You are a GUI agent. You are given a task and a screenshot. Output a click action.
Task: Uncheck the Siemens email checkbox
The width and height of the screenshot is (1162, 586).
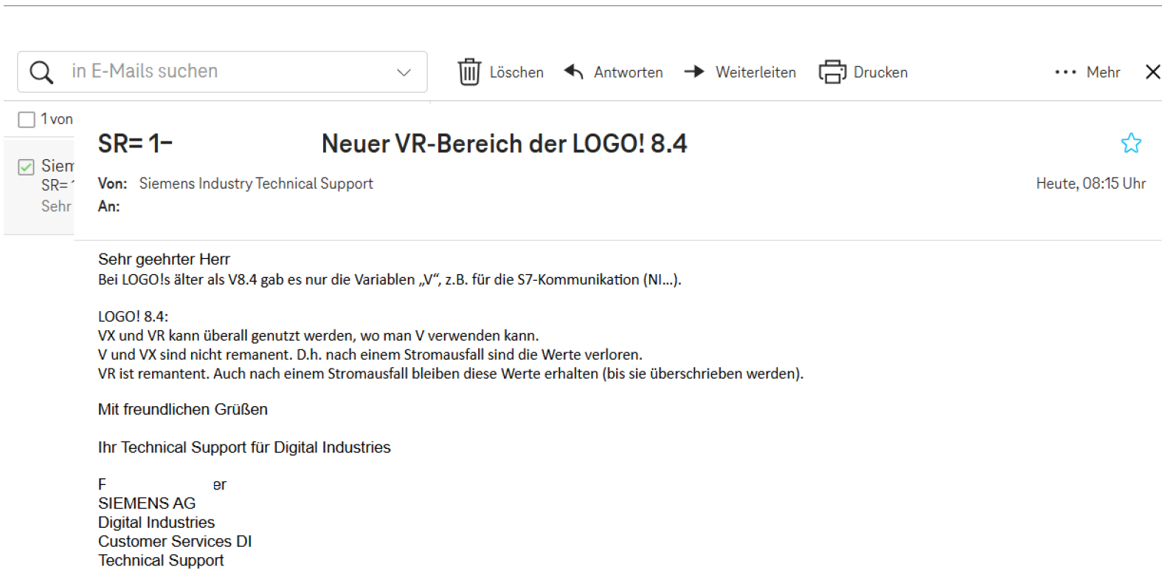click(27, 167)
